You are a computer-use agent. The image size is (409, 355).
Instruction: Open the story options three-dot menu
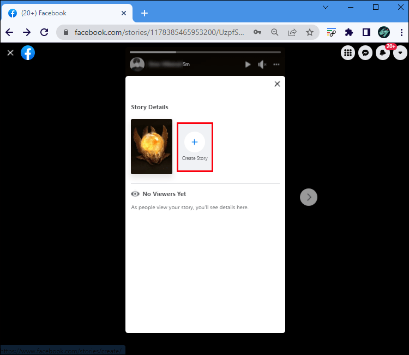276,64
